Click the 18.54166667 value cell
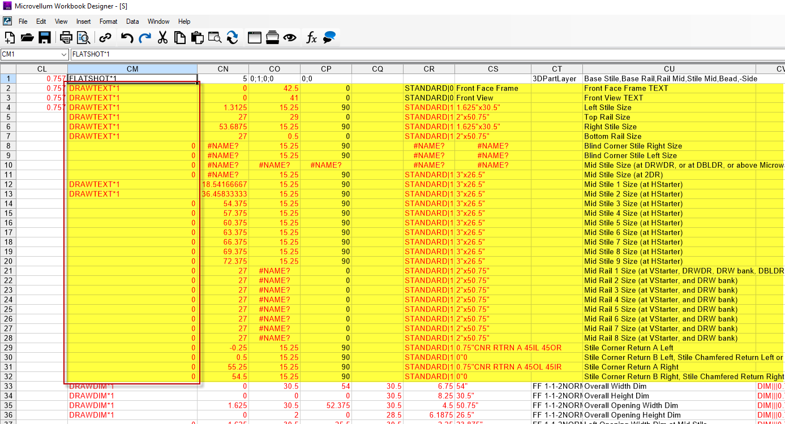Image resolution: width=785 pixels, height=424 pixels. pos(223,184)
